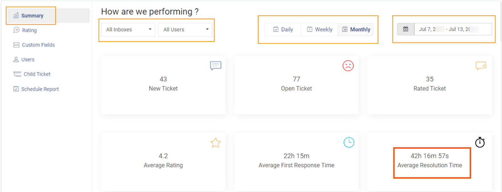Image resolution: width=502 pixels, height=192 pixels.
Task: Click the sad face icon on Open Ticket card
Action: (x=348, y=66)
